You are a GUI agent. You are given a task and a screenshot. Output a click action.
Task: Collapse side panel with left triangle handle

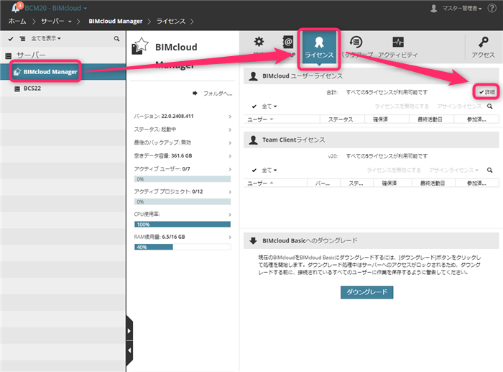[x=129, y=350]
